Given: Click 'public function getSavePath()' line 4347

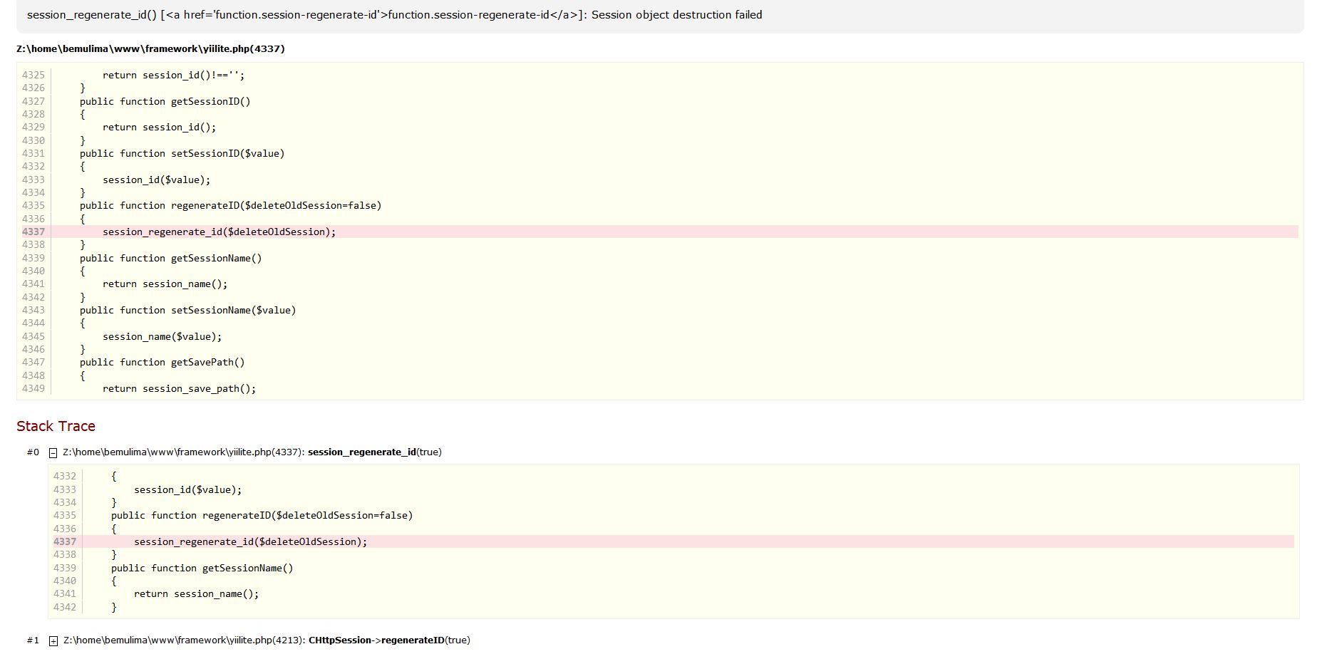Looking at the screenshot, I should [162, 362].
